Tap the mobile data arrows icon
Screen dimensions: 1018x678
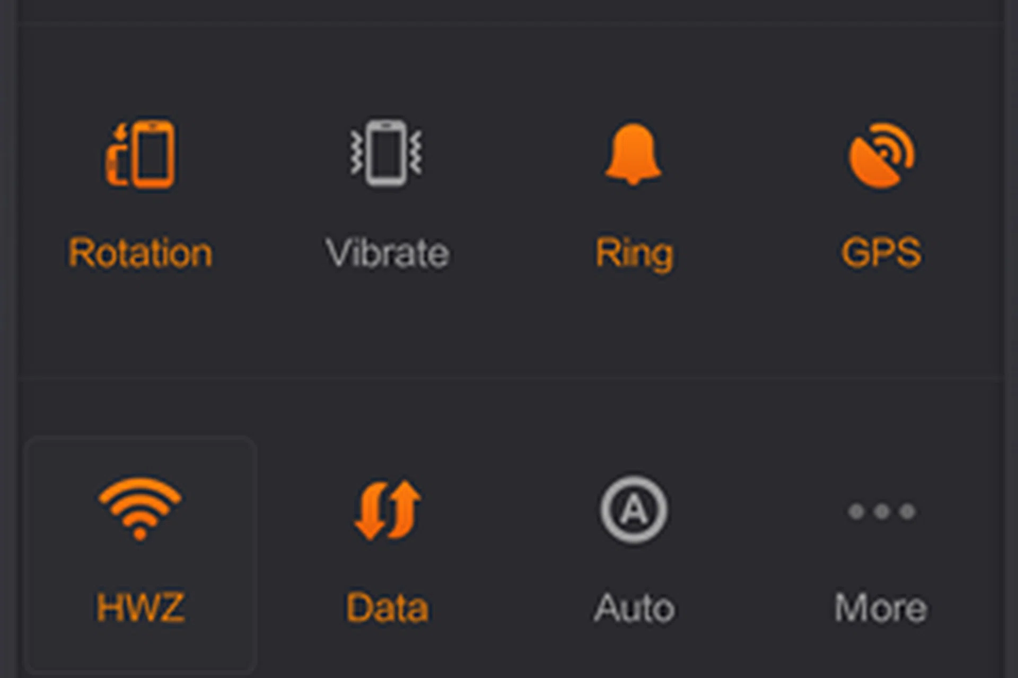point(388,510)
